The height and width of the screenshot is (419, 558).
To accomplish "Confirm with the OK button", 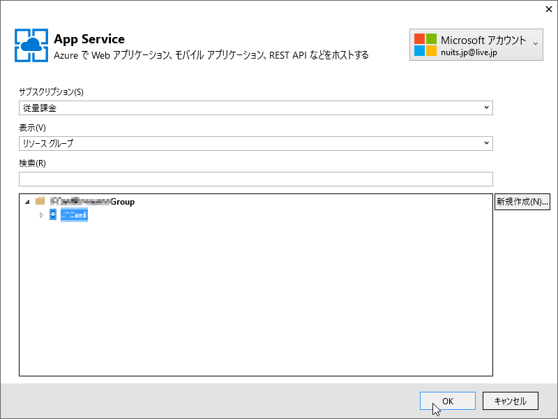I will tap(448, 401).
